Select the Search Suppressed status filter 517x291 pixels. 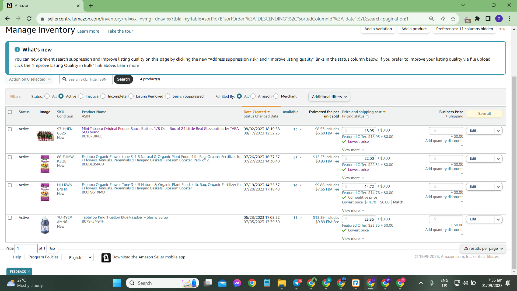168,96
